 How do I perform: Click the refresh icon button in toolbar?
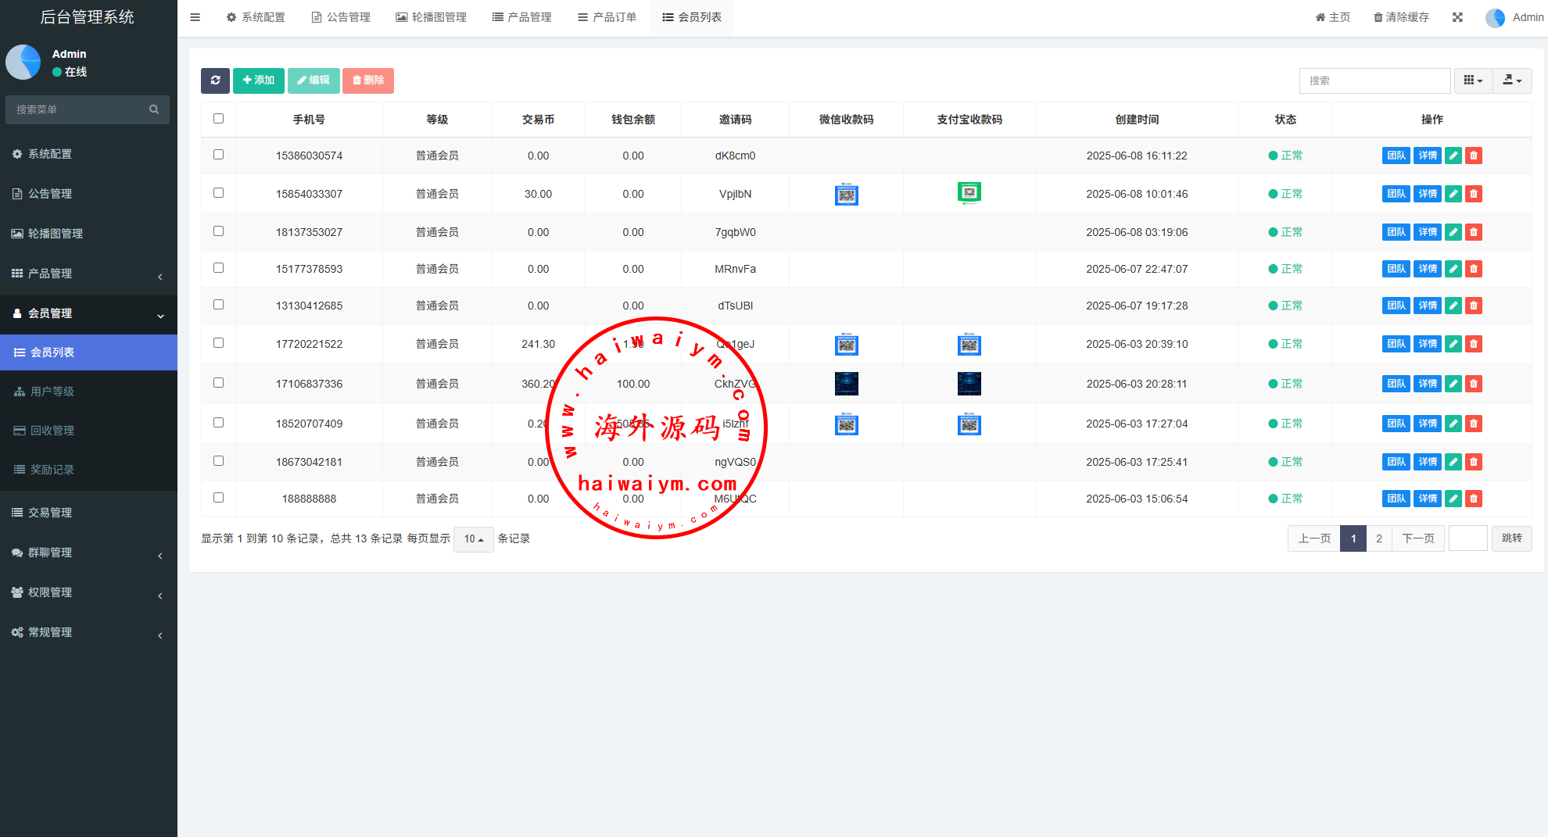click(215, 80)
